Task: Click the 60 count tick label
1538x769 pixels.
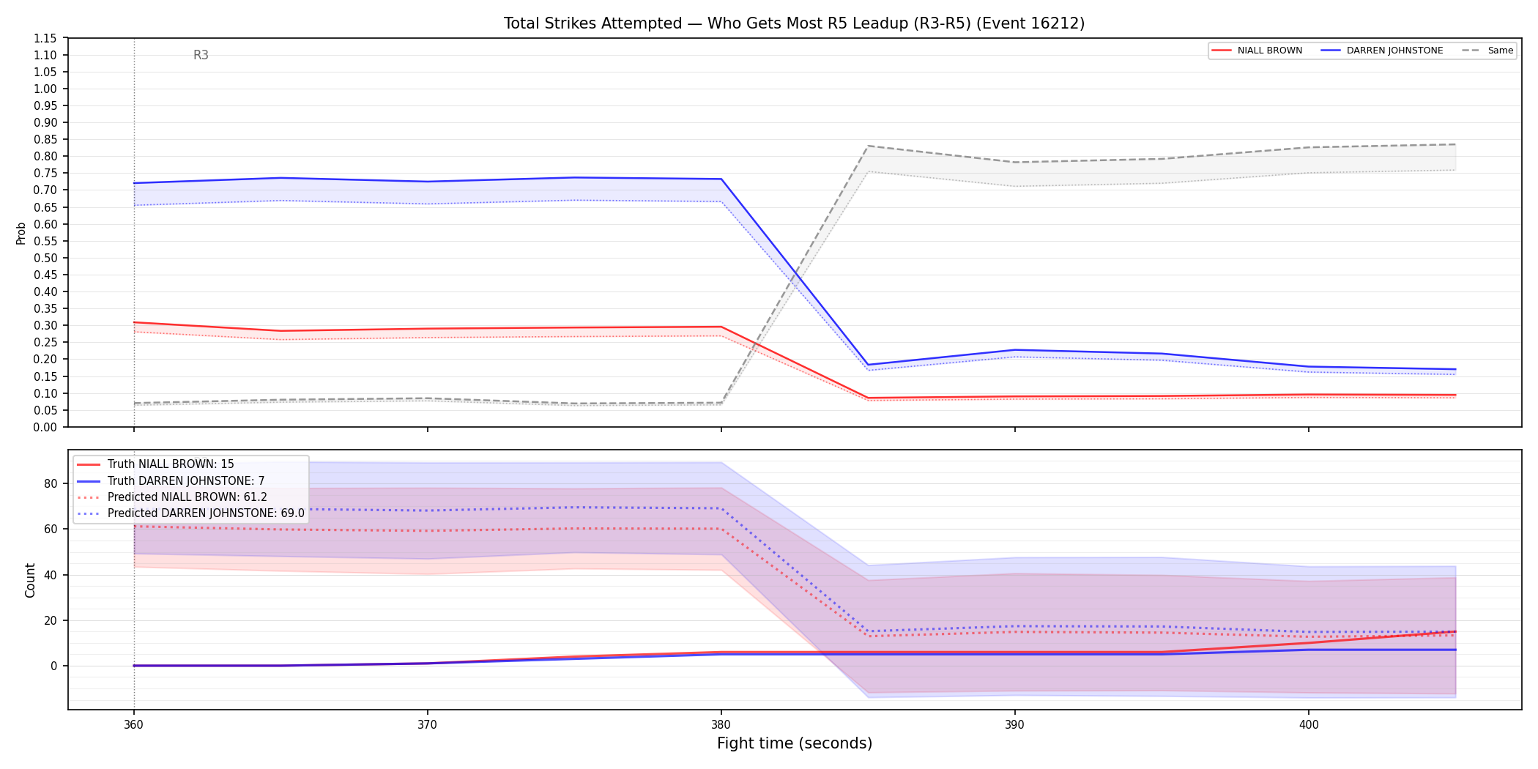Action: (x=51, y=529)
